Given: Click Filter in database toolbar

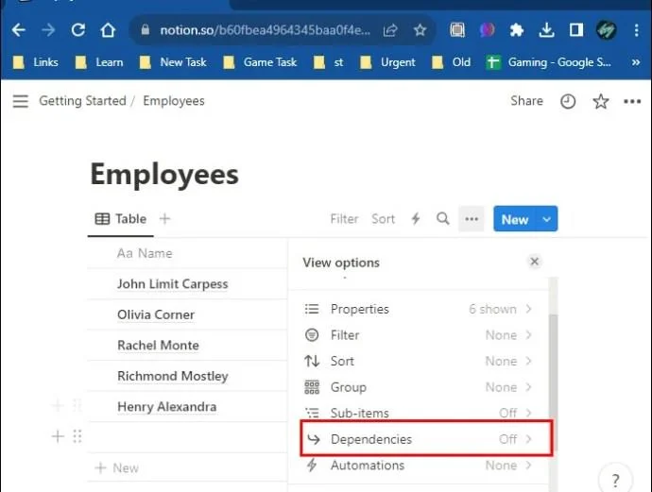Looking at the screenshot, I should [344, 219].
